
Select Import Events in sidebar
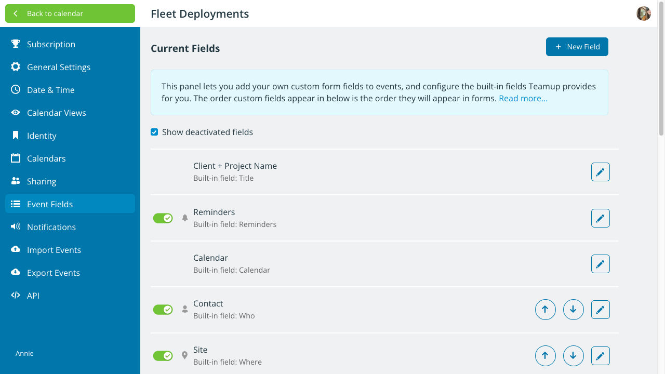pos(54,250)
